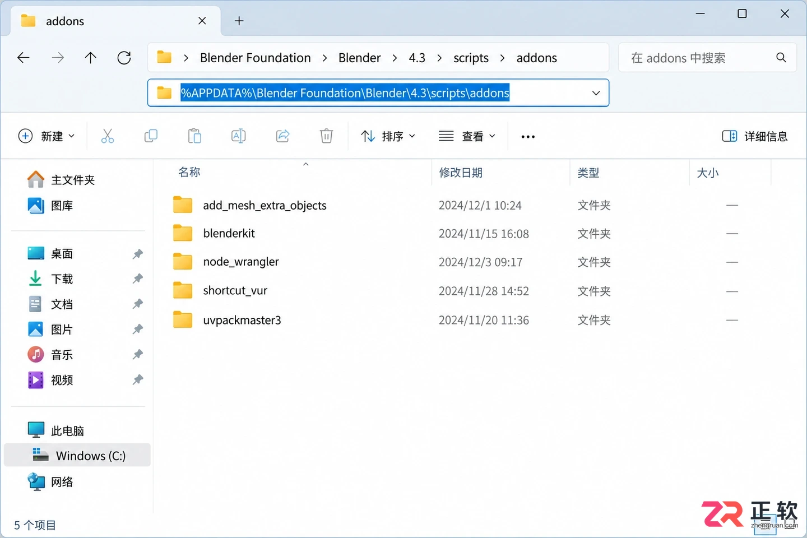Select Windows (C:) drive in sidebar
Image resolution: width=807 pixels, height=538 pixels.
click(x=77, y=456)
